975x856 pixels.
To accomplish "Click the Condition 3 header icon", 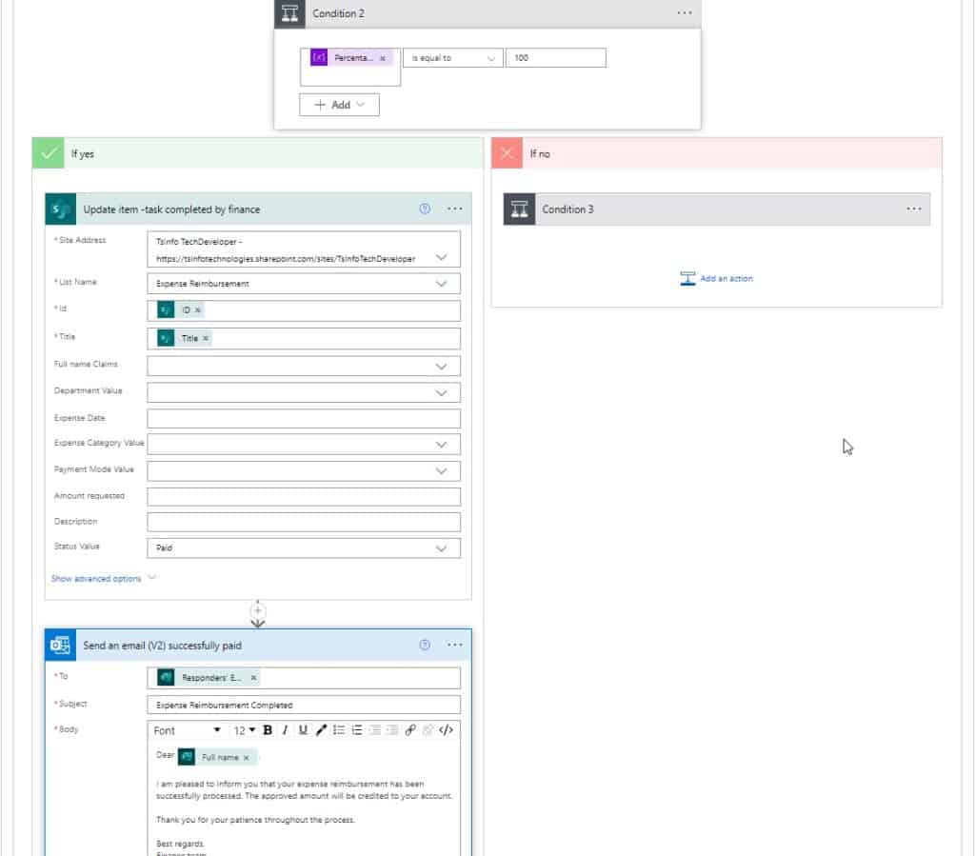I will tap(519, 209).
